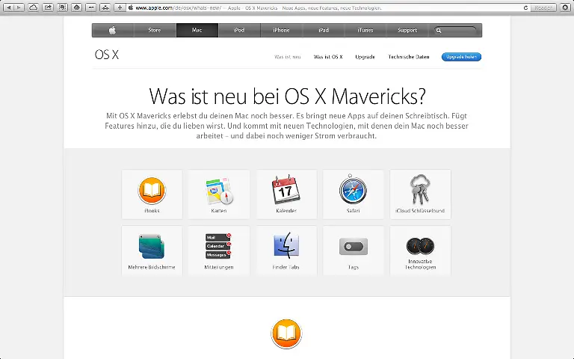Open the Kalender tile icon

pos(286,189)
